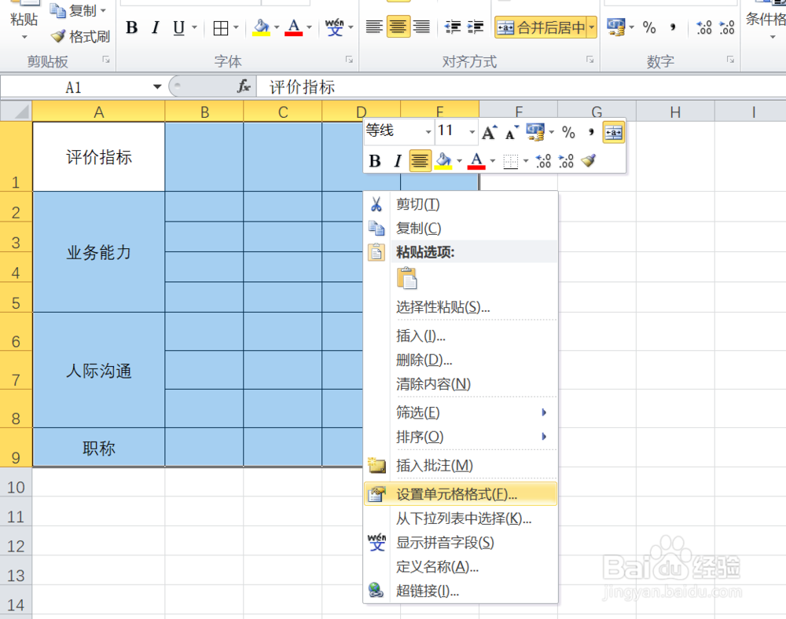Toggle Bold in the ribbon font group
The image size is (786, 619).
132,27
